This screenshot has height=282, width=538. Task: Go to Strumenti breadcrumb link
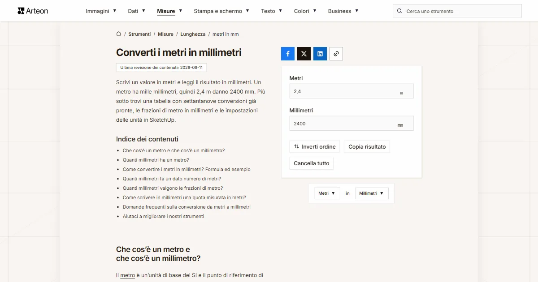139,34
